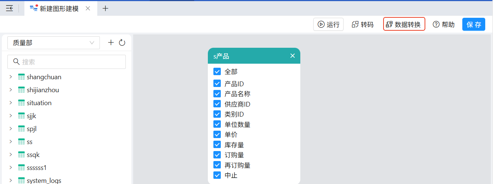The image size is (493, 184).
Task: Refresh the table list with the reload icon
Action: (x=122, y=43)
